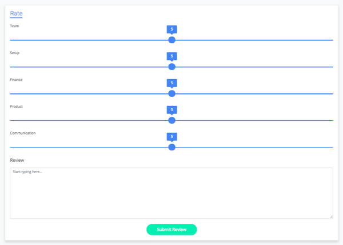The image size is (343, 245).
Task: Click the Product label text
Action: click(17, 107)
